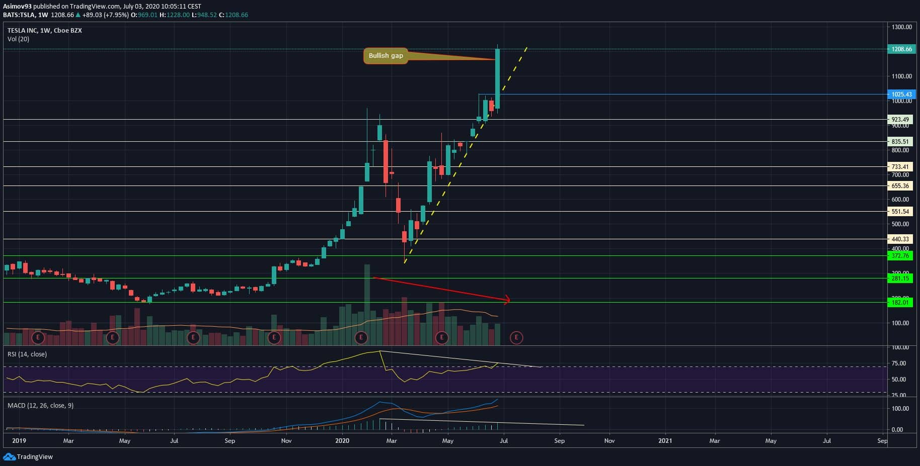Click the TradingView logo in the bottom-left corner
The image size is (920, 466).
point(28,456)
